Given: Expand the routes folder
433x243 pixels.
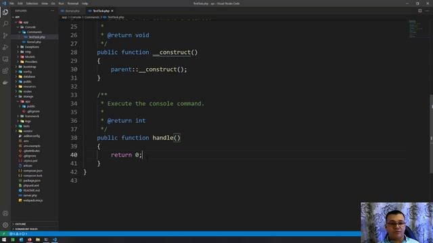Looking at the screenshot, I should (x=27, y=92).
